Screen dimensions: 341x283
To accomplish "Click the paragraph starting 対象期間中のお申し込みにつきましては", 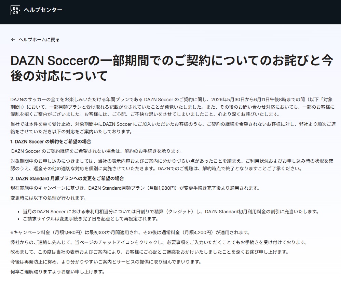I will tap(172, 165).
